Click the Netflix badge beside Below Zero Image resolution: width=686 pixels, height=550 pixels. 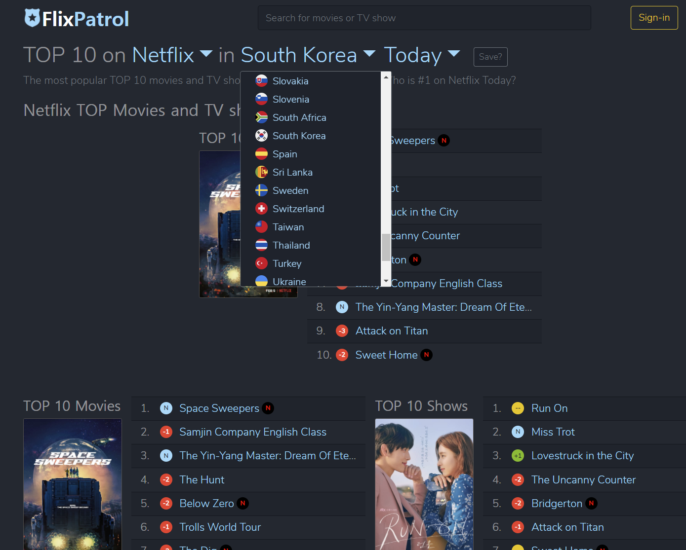coord(242,503)
